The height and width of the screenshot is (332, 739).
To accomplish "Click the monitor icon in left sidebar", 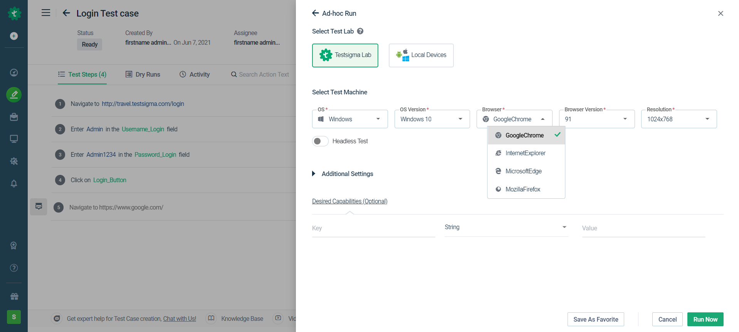I will (x=14, y=139).
